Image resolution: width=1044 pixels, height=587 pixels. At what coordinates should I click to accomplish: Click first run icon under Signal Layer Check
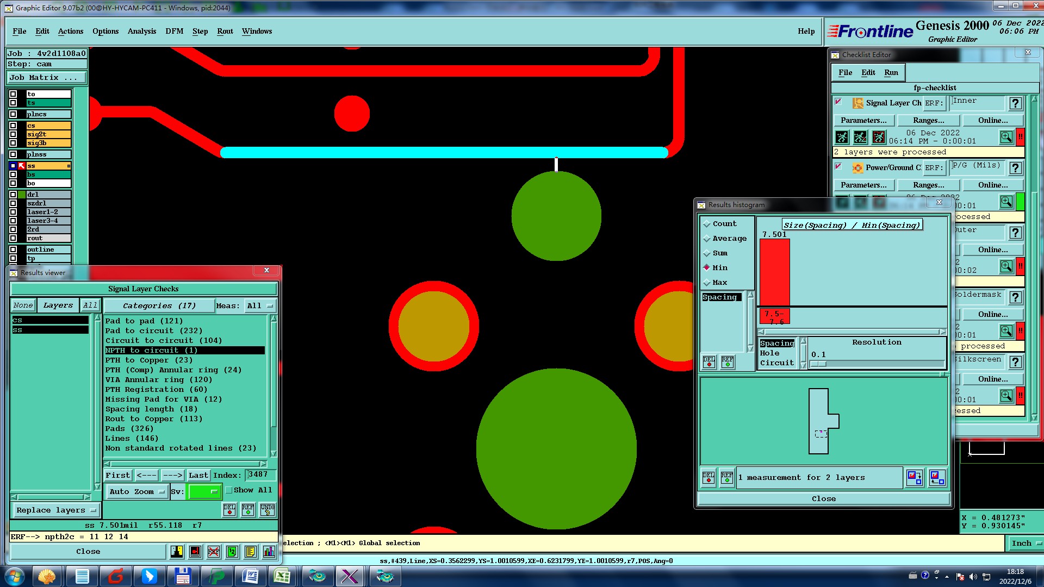click(842, 137)
